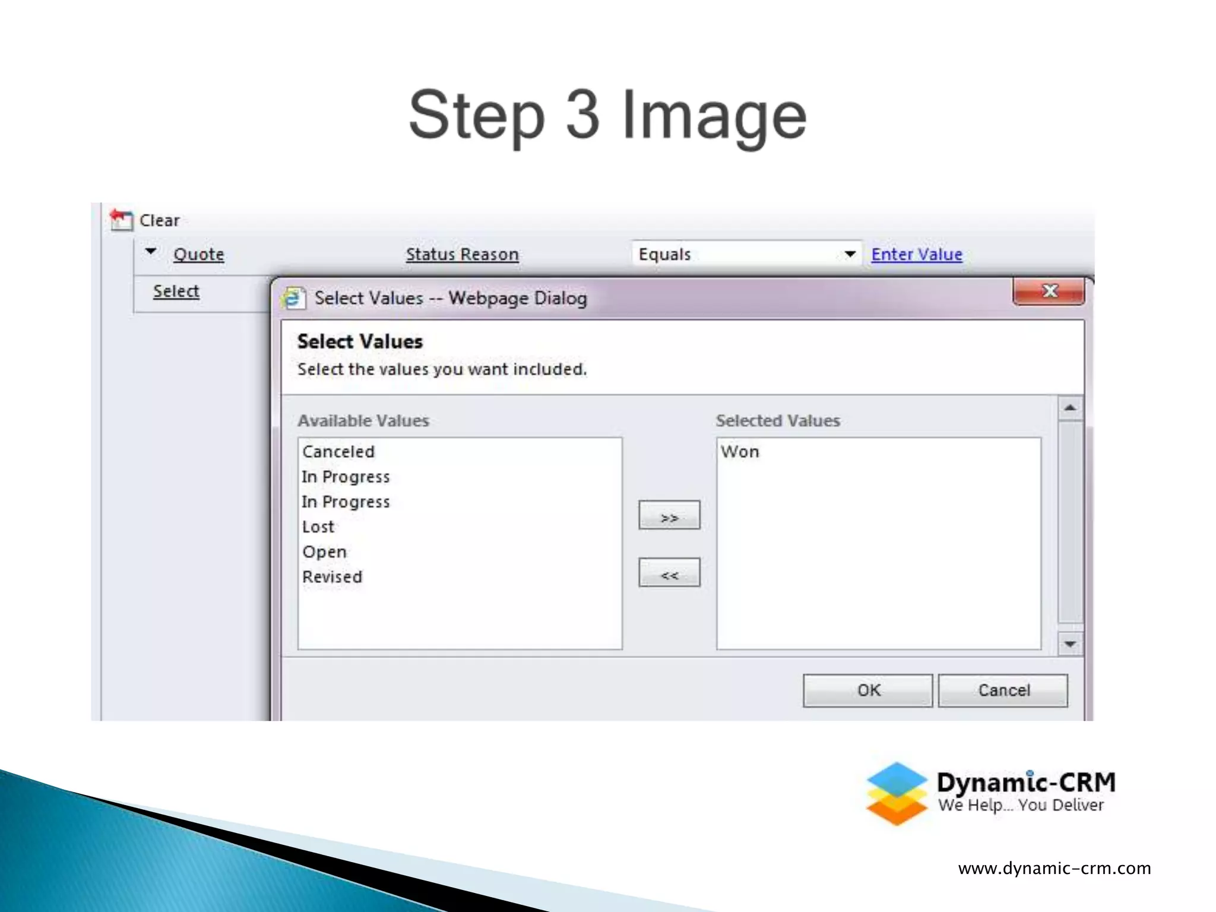
Task: Expand the Quote row dropdown arrow
Action: 151,252
